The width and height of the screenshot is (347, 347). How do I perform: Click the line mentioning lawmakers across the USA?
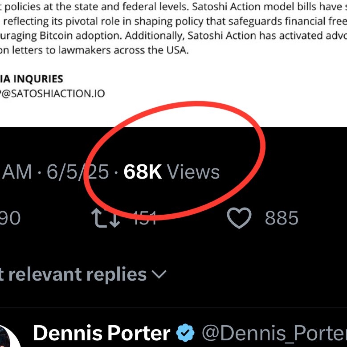(94, 50)
